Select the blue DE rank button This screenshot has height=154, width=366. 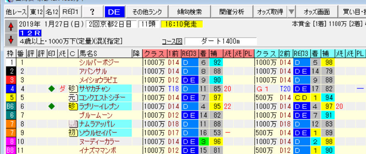point(115,12)
